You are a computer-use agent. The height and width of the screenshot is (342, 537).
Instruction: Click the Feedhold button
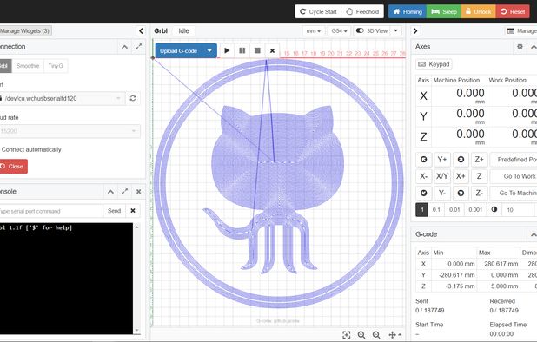[362, 11]
